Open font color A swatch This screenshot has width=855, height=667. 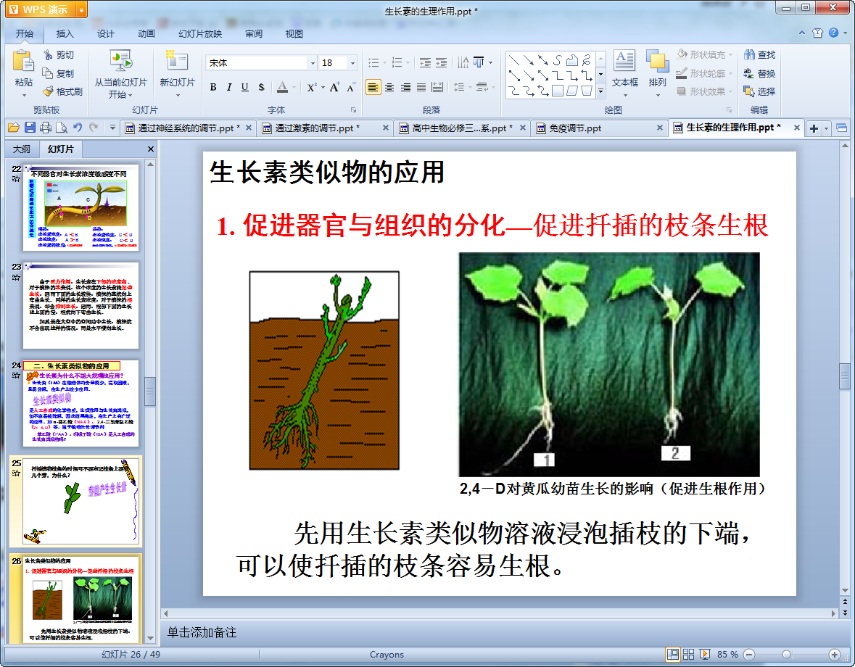coord(282,87)
